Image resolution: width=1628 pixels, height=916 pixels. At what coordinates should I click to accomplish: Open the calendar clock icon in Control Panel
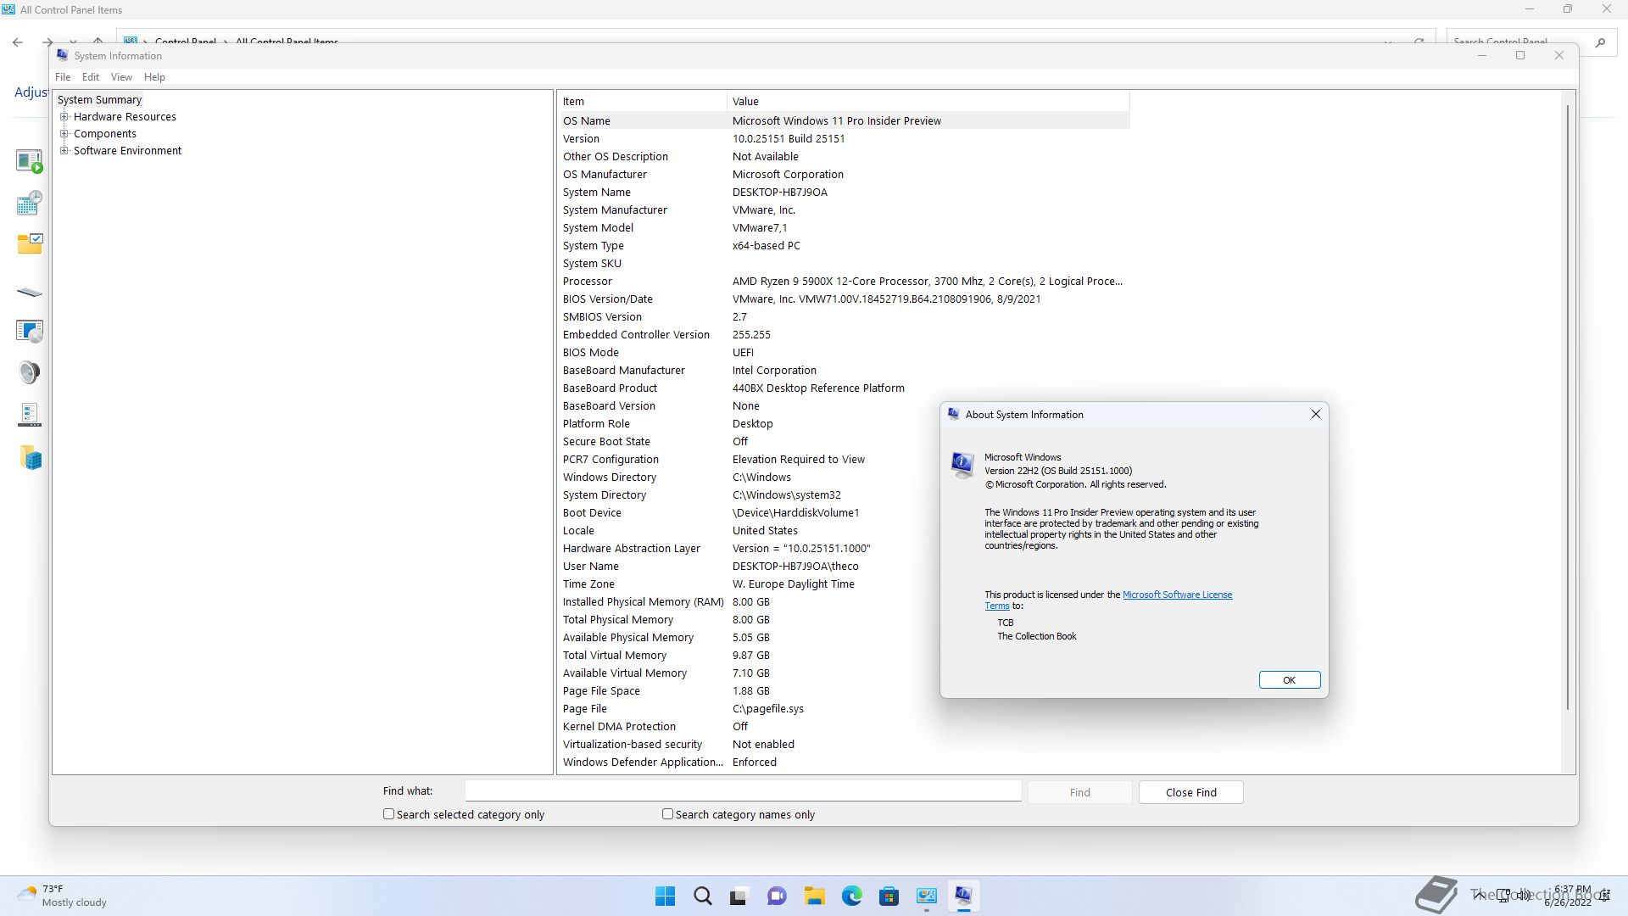click(x=30, y=203)
